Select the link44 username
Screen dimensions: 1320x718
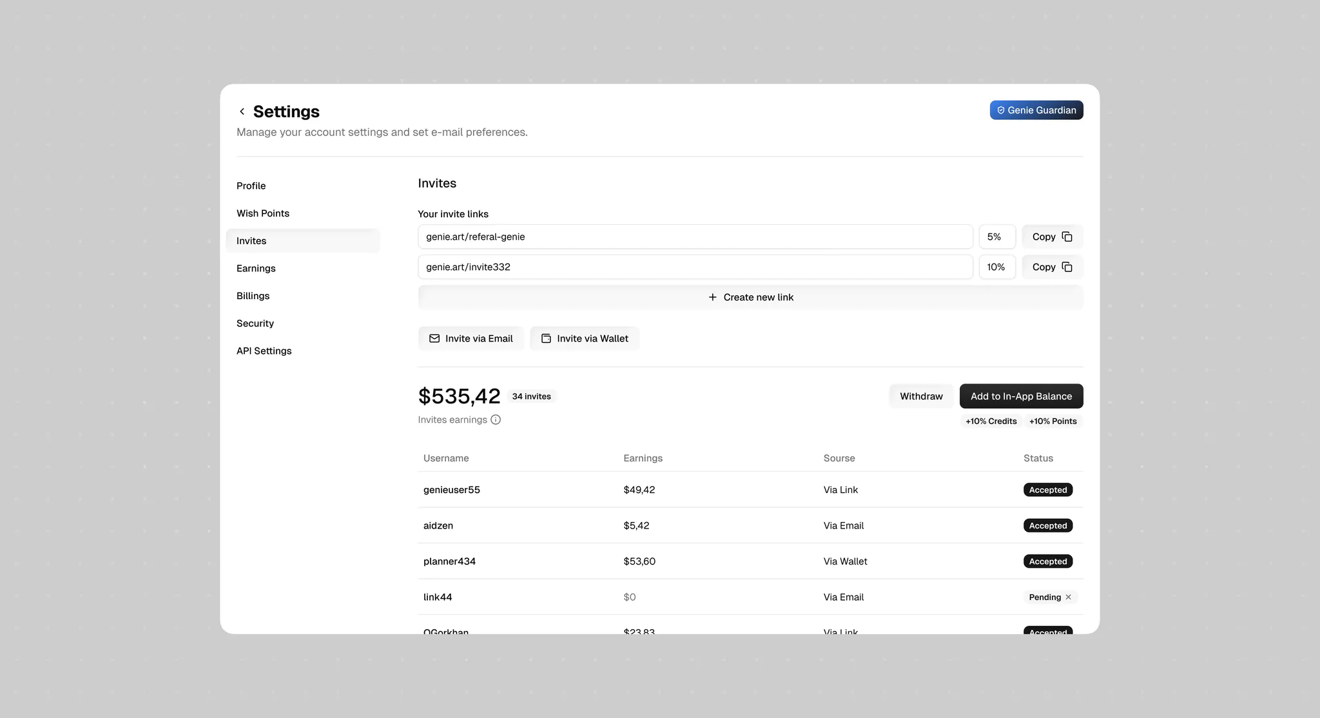438,597
